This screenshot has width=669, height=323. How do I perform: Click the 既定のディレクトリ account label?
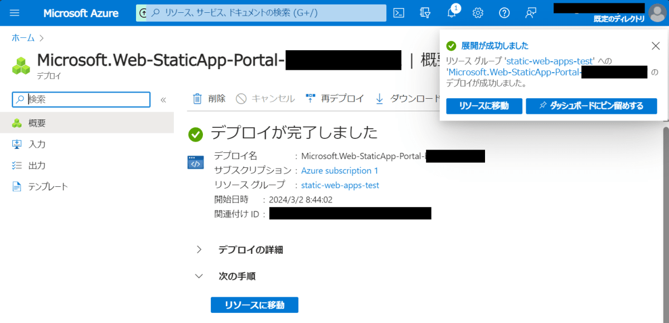coord(619,19)
